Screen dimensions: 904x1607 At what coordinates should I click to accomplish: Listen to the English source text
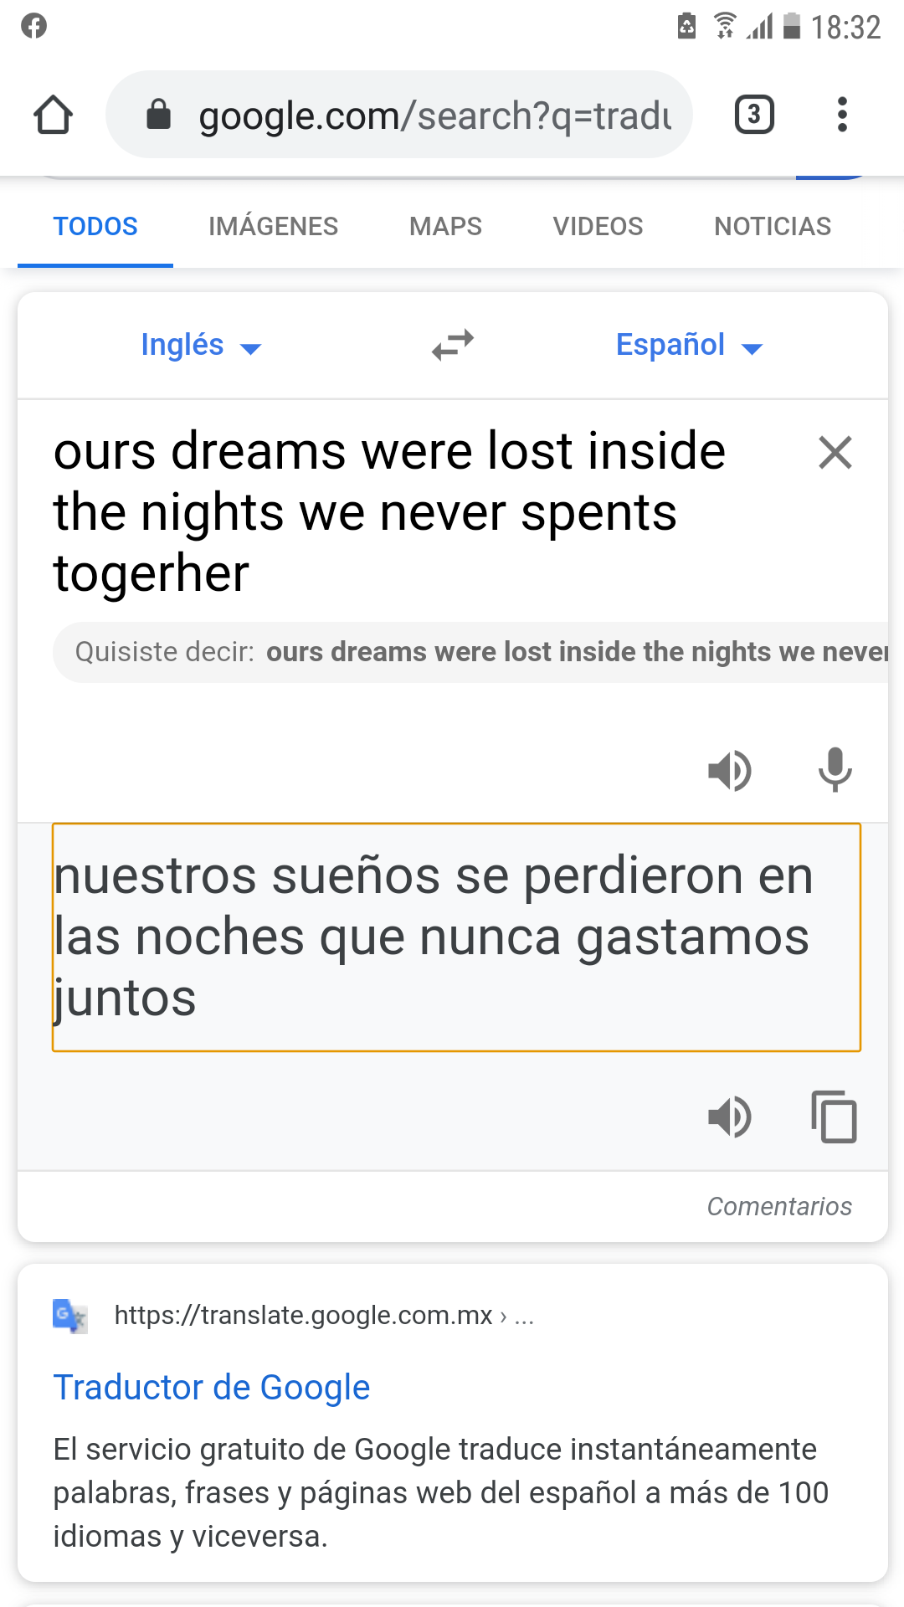[729, 770]
